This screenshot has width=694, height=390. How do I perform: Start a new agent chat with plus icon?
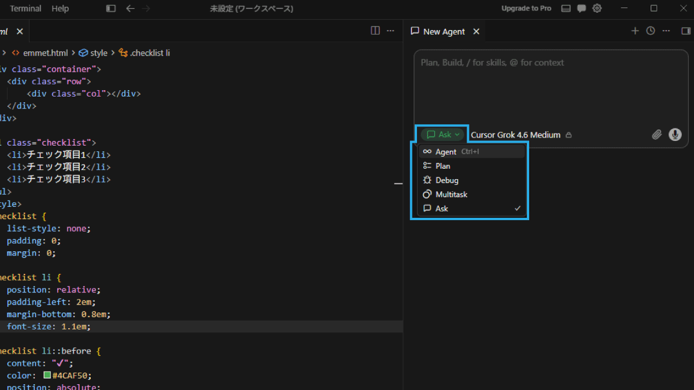(x=635, y=31)
